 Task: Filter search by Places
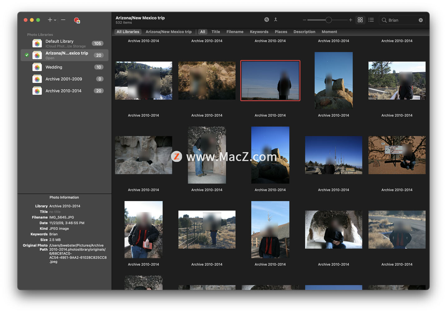tap(281, 32)
